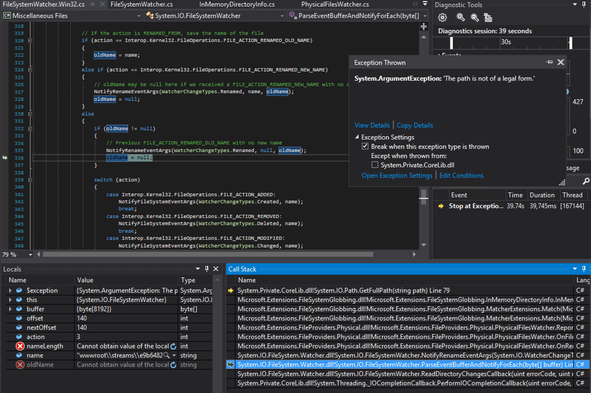The width and height of the screenshot is (591, 393).
Task: Open the ParseEventBufferAndNotifyForEach member dropdown
Action: [425, 16]
